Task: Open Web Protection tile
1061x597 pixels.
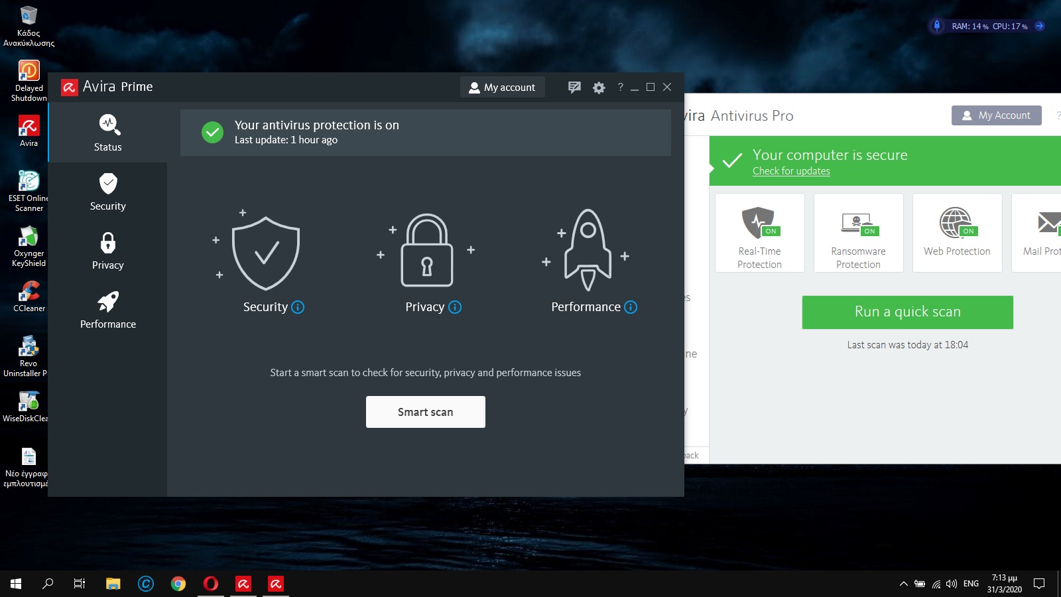Action: pos(958,233)
